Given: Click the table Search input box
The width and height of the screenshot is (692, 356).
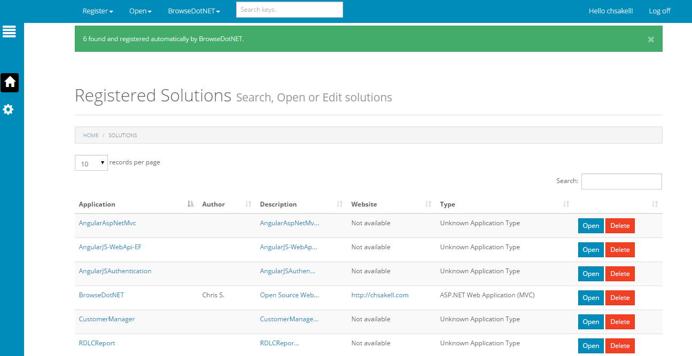Looking at the screenshot, I should tap(621, 181).
